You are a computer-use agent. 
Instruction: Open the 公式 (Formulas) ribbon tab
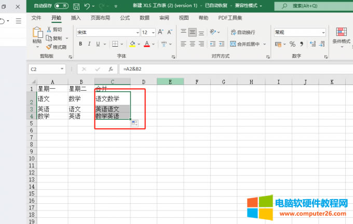125,18
